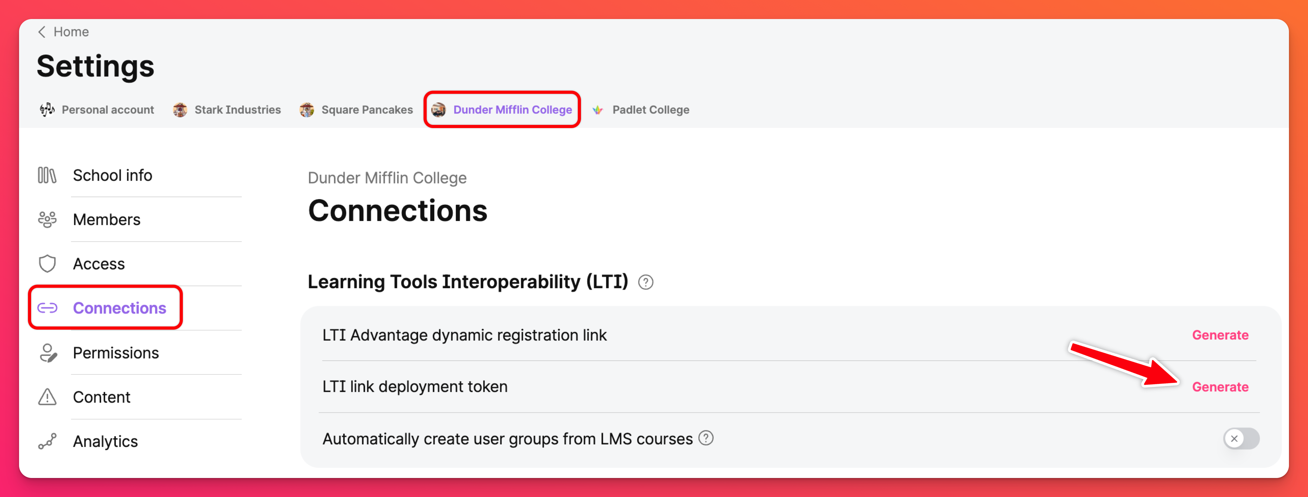
Task: Open the Permissions settings section
Action: (116, 353)
